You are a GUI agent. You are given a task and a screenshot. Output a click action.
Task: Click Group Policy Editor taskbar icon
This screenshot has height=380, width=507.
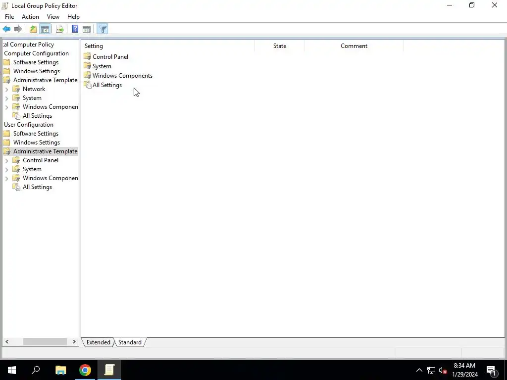(x=109, y=370)
